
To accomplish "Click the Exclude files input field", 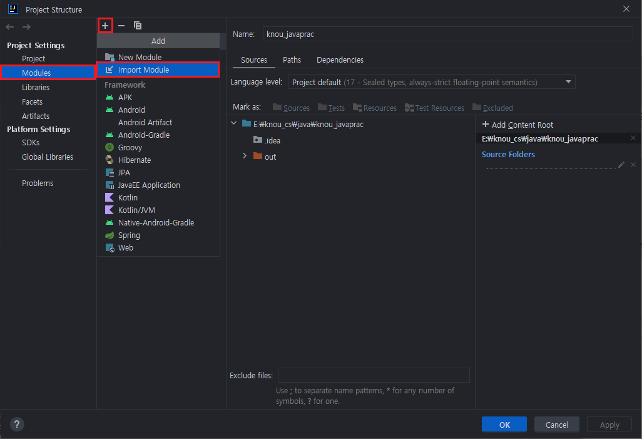I will (374, 375).
